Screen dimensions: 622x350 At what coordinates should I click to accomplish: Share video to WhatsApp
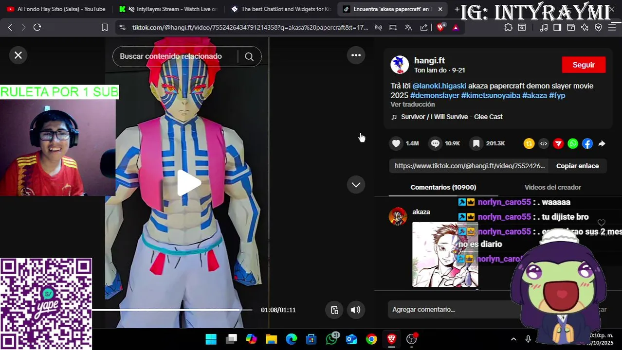tap(573, 143)
